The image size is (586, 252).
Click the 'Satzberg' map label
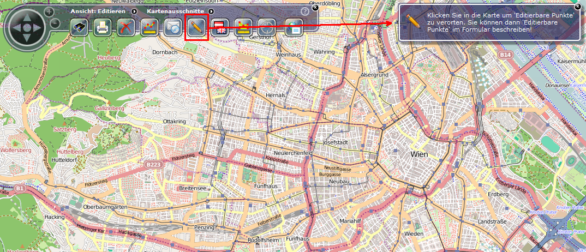pos(65,130)
